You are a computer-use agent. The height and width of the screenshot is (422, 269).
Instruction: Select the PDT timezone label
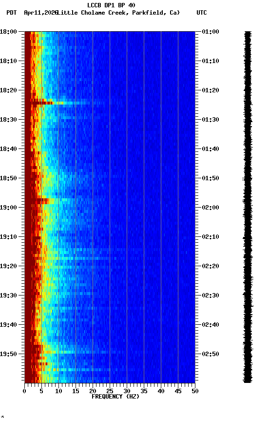click(x=12, y=13)
